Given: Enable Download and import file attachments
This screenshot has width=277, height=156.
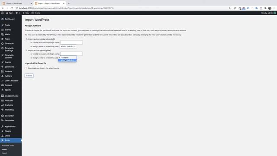Looking at the screenshot, I should point(26,68).
